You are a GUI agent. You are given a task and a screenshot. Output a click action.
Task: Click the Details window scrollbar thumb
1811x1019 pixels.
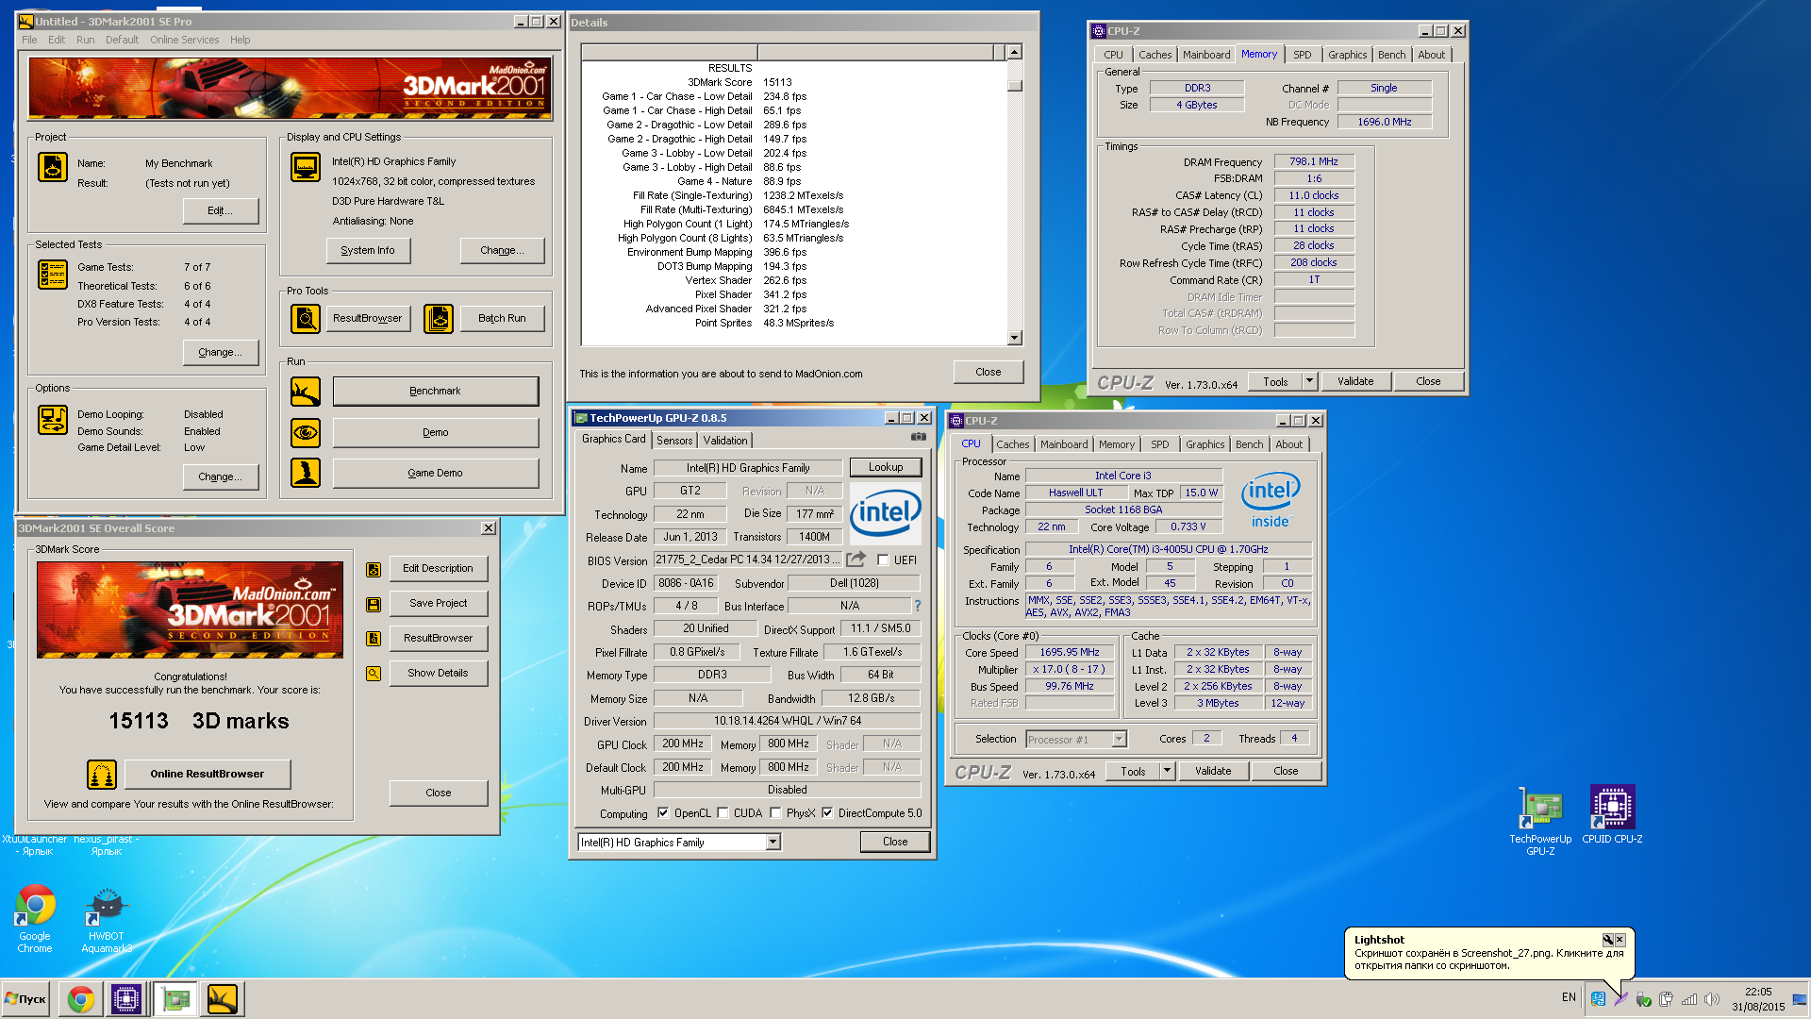pyautogui.click(x=1015, y=86)
